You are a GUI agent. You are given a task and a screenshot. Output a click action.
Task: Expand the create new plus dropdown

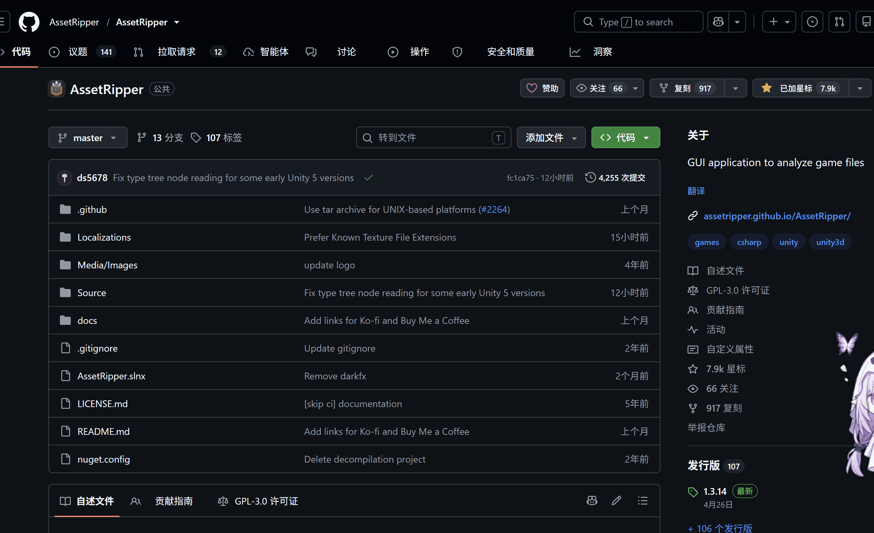779,22
